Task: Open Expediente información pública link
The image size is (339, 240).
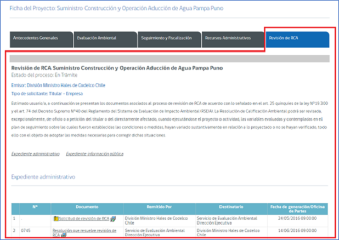Action: tap(94, 154)
